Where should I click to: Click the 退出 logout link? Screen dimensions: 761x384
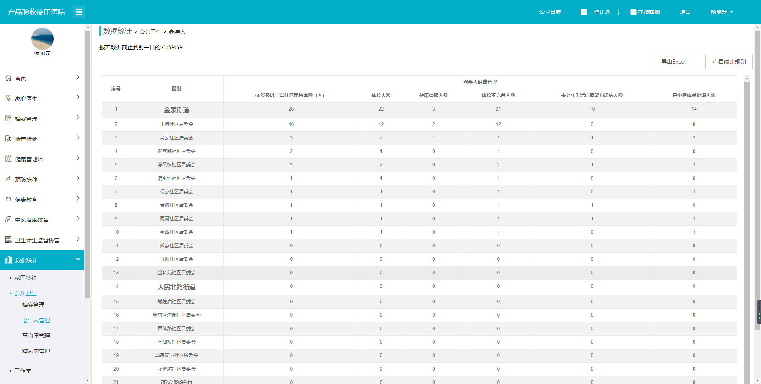coord(685,12)
